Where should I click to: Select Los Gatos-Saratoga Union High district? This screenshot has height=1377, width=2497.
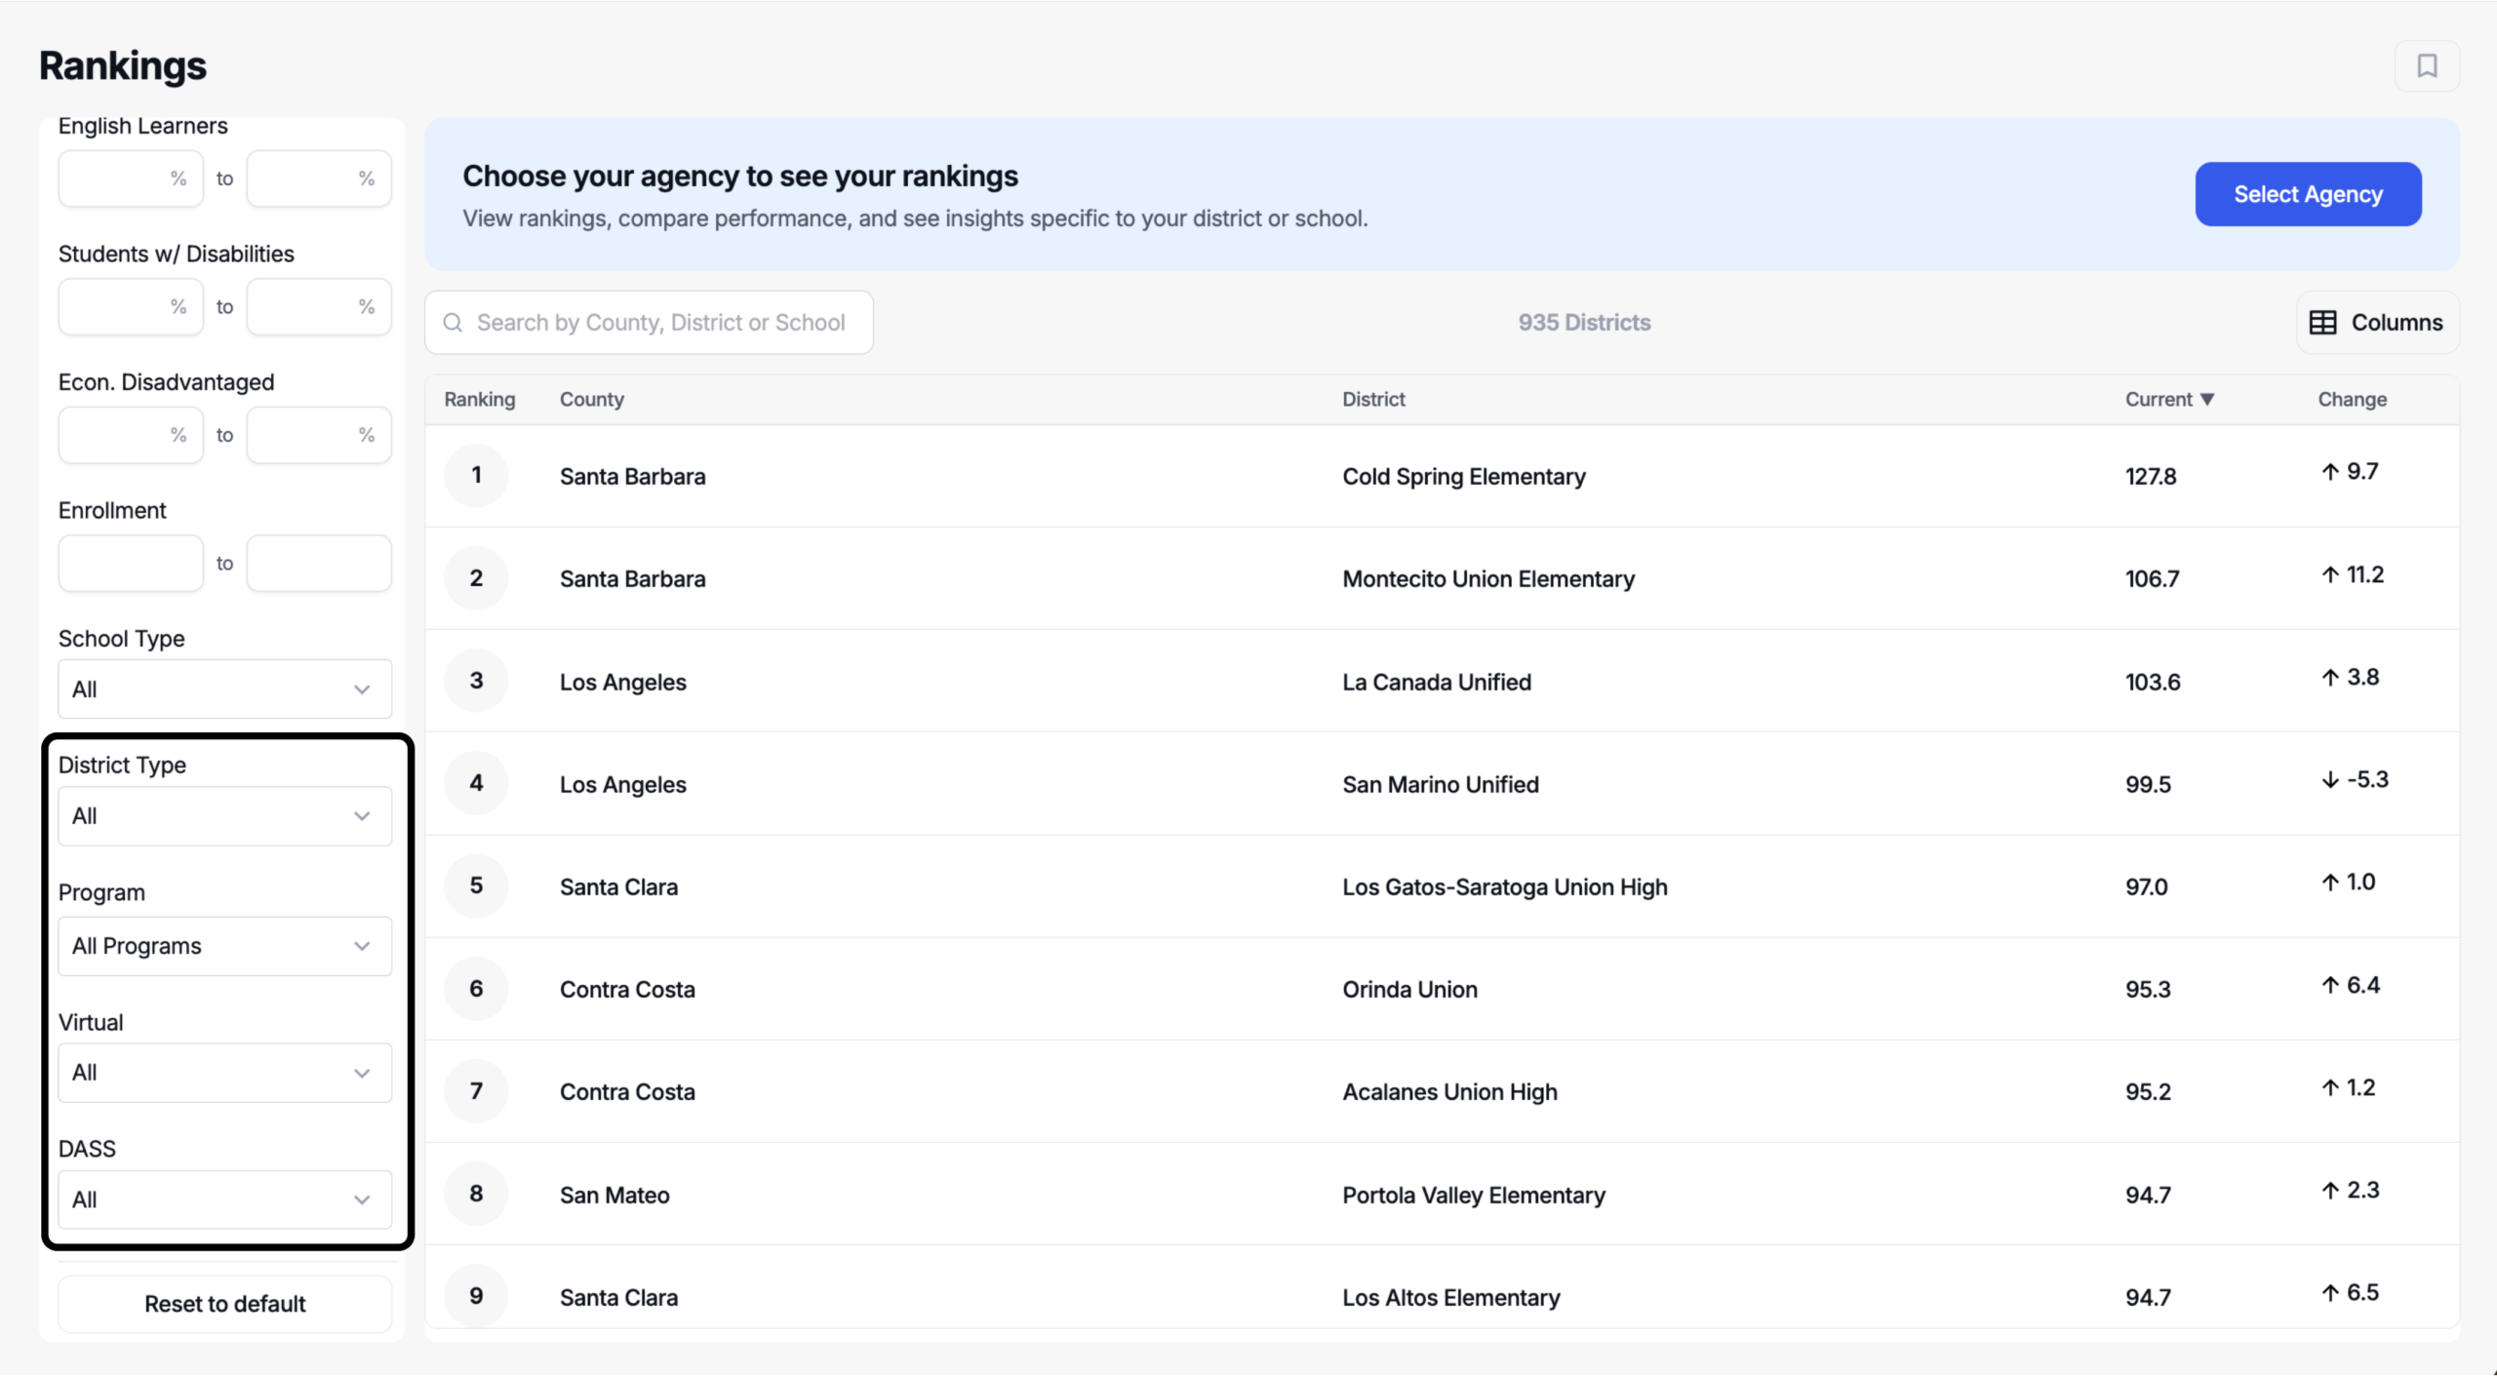(x=1505, y=887)
